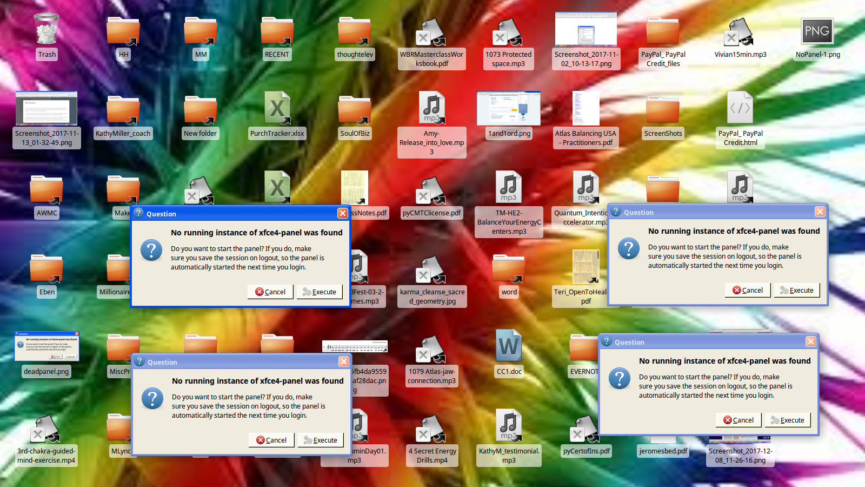Select the Vivian15min.mp3 file icon
This screenshot has width=865, height=487.
tap(740, 31)
